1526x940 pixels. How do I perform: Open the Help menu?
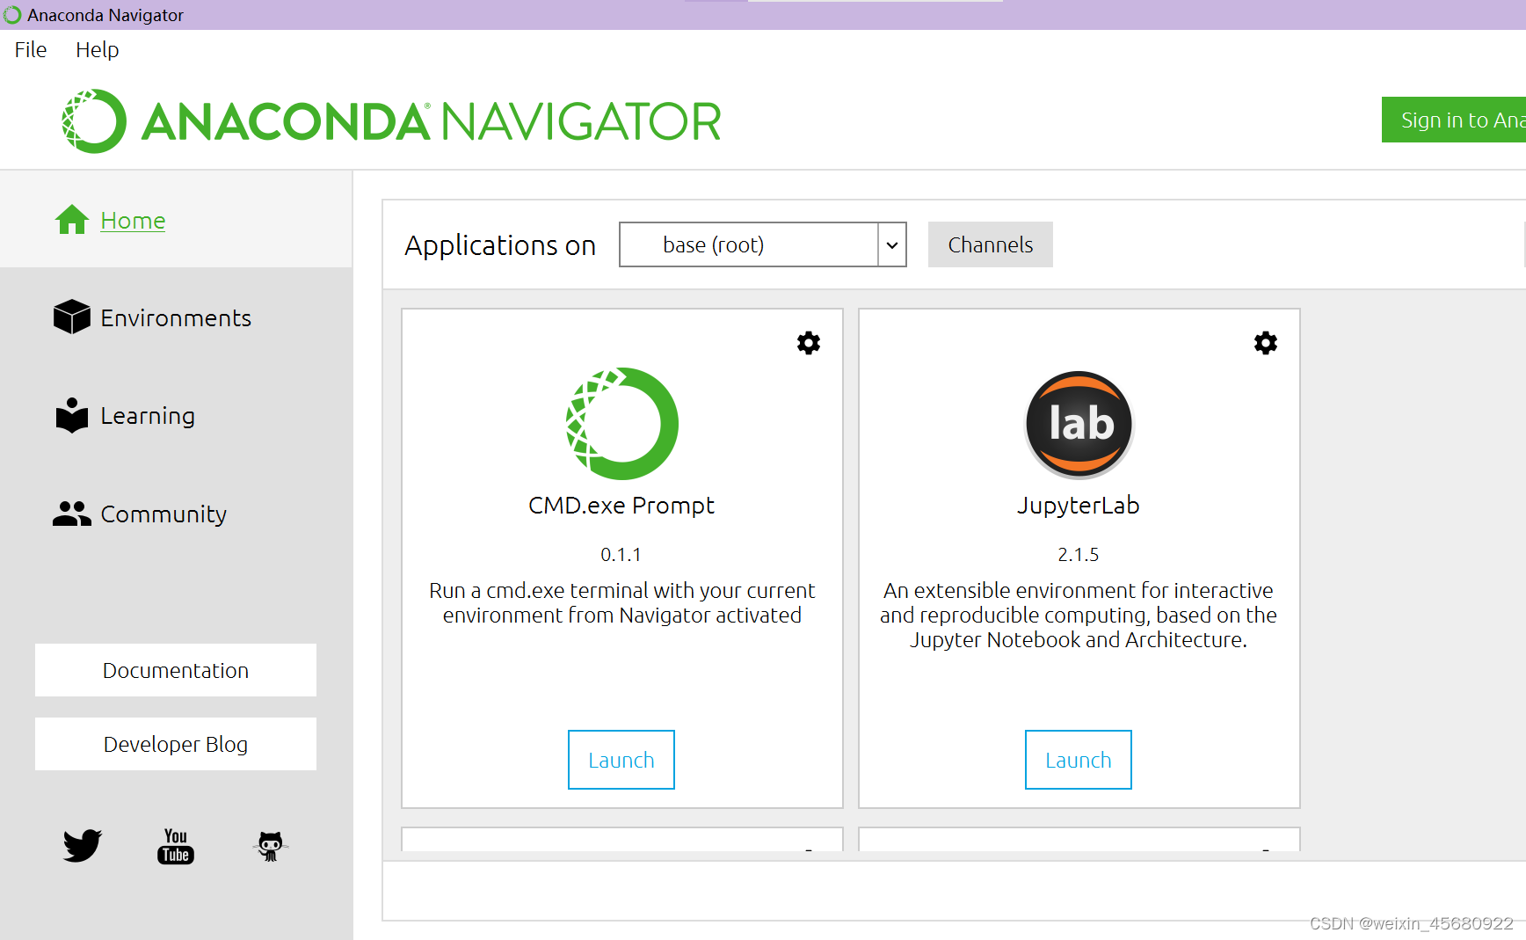tap(97, 50)
